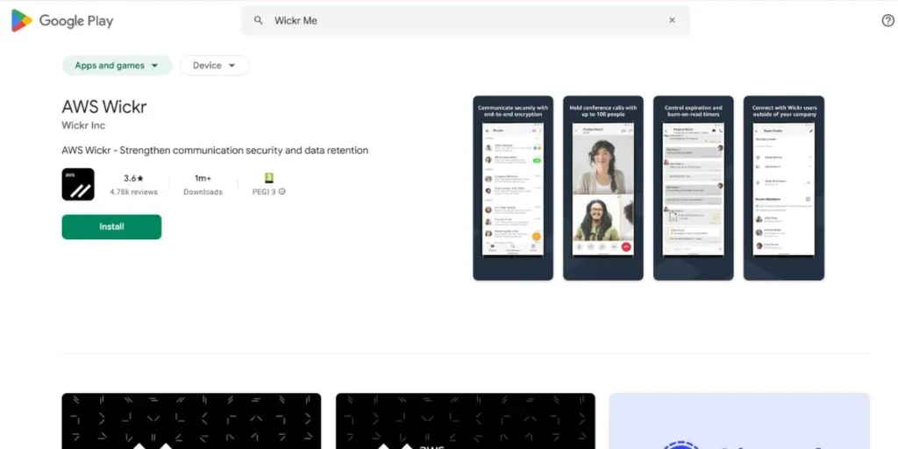Expand the Apps and games dropdown
The height and width of the screenshot is (449, 898).
pos(117,66)
